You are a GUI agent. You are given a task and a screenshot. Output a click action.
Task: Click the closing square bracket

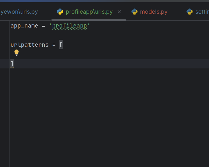(x=12, y=64)
